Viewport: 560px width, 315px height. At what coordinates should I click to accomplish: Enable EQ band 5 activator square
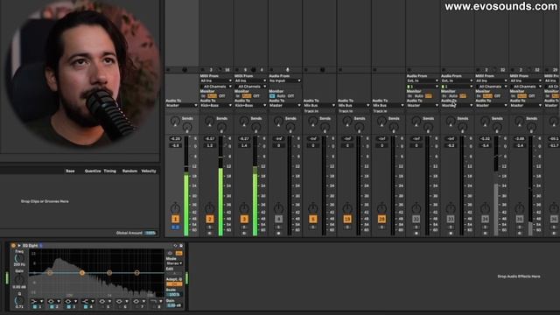[x=102, y=307]
